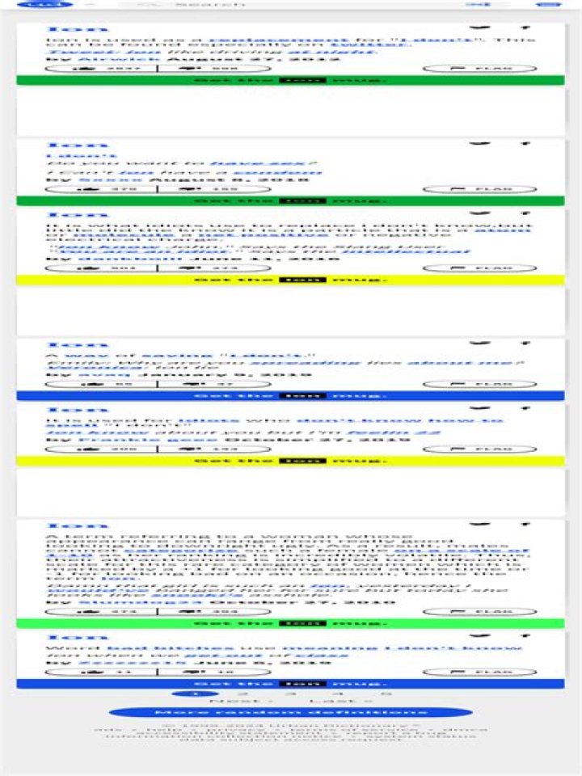Viewport: 582px width, 776px height.
Task: Get the Ion mug under the October 27, 2018 entry
Action: (x=290, y=462)
